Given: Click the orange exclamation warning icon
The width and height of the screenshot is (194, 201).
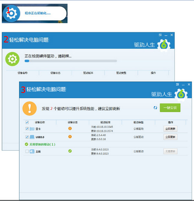Looking at the screenshot, I should point(30,109).
